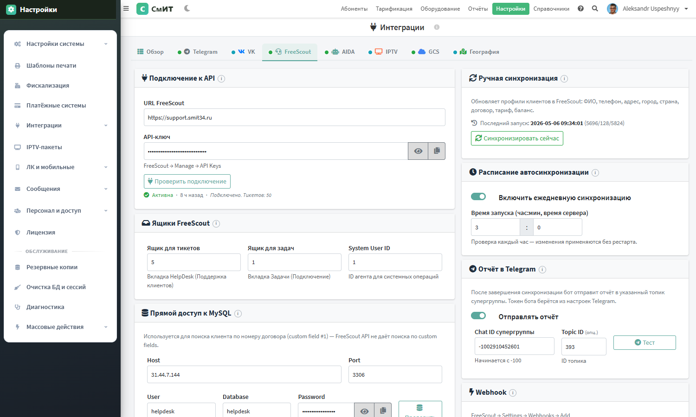This screenshot has width=696, height=417.
Task: Click info icon beside Ящики FreeScout
Action: tap(216, 224)
